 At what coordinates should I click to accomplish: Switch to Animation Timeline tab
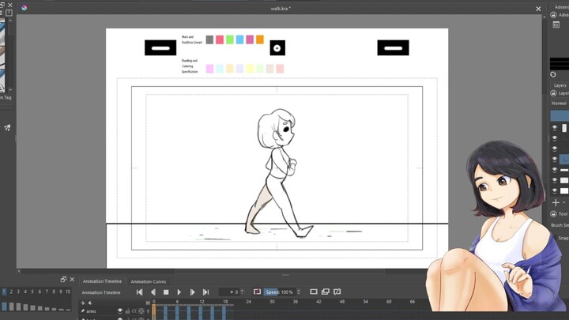coord(102,281)
